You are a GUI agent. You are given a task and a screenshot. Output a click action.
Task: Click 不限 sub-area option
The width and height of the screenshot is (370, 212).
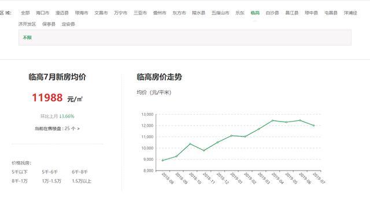tap(27, 37)
